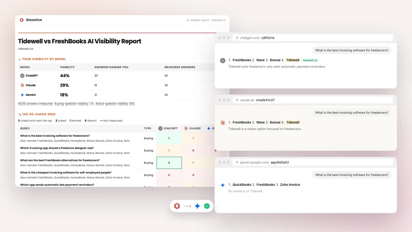Click the chatgpt.com/c/6f2e1a address bar
The image size is (412, 232).
(x=313, y=38)
